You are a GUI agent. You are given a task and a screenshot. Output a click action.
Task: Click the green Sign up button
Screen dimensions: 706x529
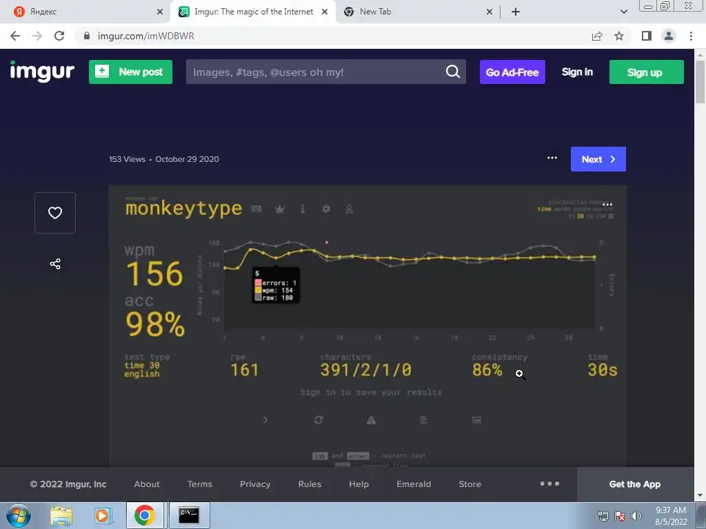[x=646, y=72]
